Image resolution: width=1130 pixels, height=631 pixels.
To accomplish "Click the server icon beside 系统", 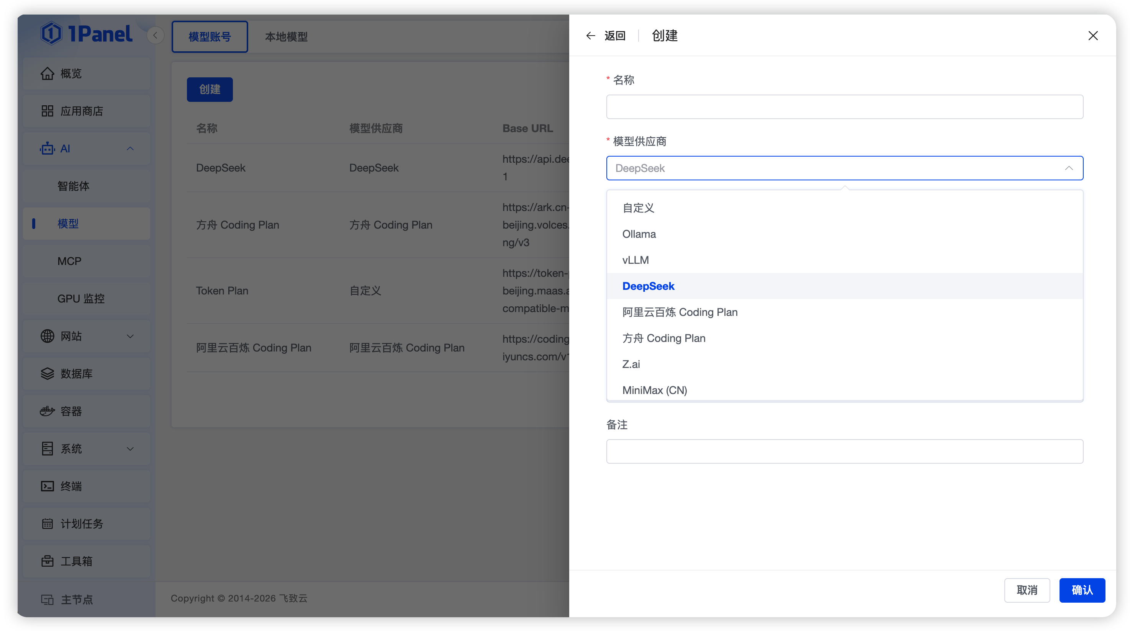I will tap(47, 449).
